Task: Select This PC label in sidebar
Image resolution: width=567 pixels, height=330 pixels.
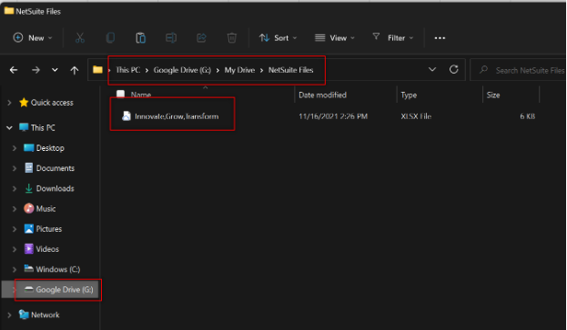Action: coord(43,128)
